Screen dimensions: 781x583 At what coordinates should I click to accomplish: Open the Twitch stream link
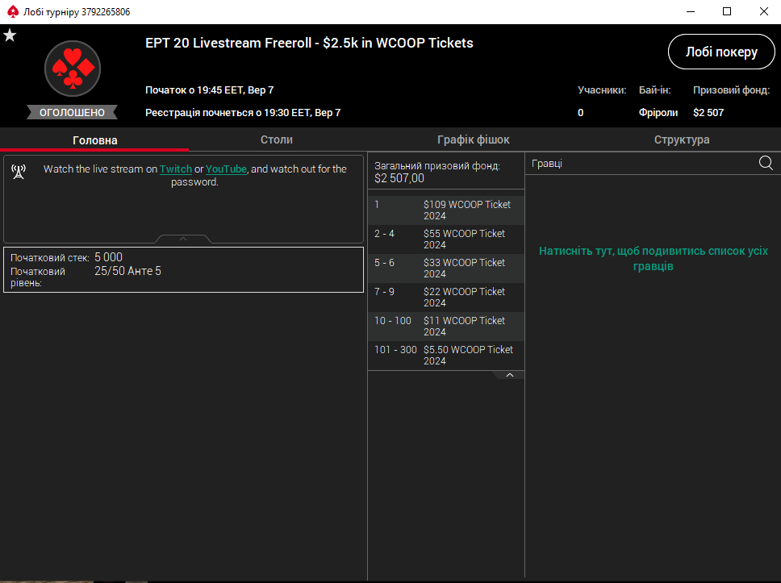[175, 169]
